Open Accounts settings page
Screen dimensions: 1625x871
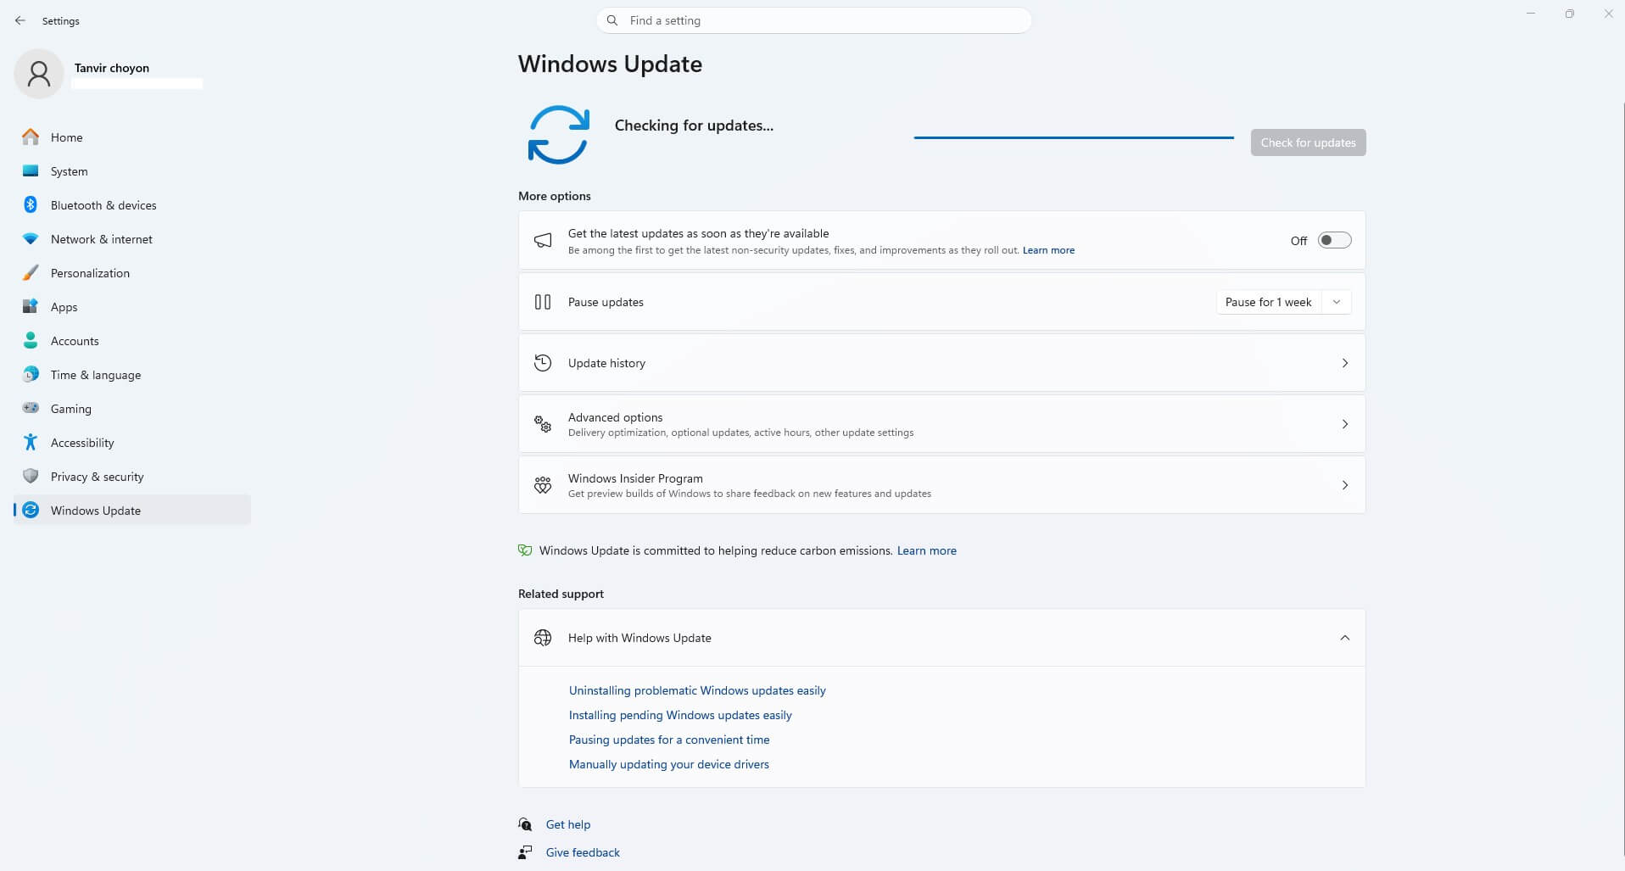click(x=132, y=340)
